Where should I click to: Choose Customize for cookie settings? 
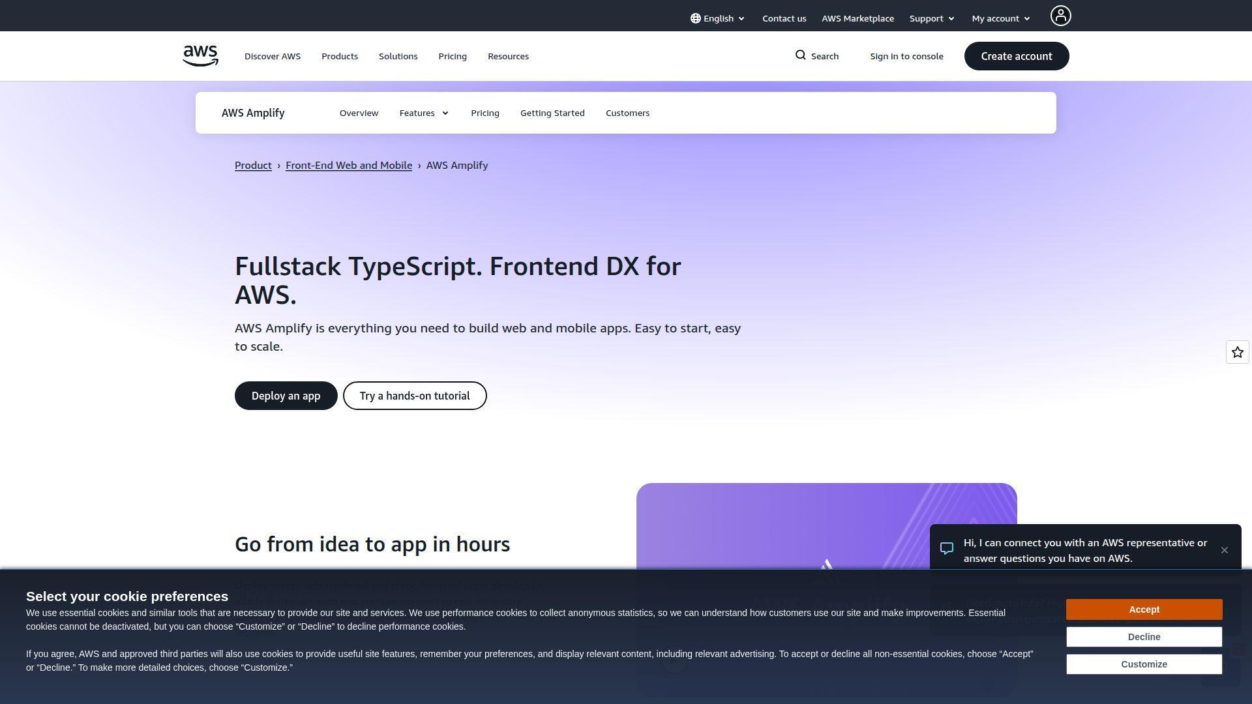coord(1144,664)
